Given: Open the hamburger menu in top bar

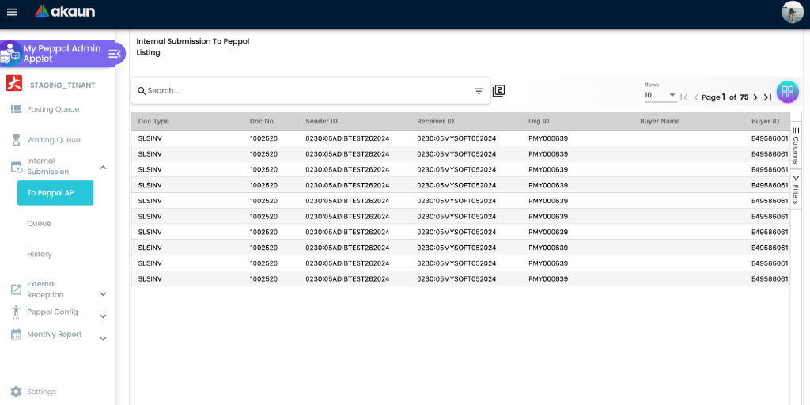Looking at the screenshot, I should [x=12, y=12].
